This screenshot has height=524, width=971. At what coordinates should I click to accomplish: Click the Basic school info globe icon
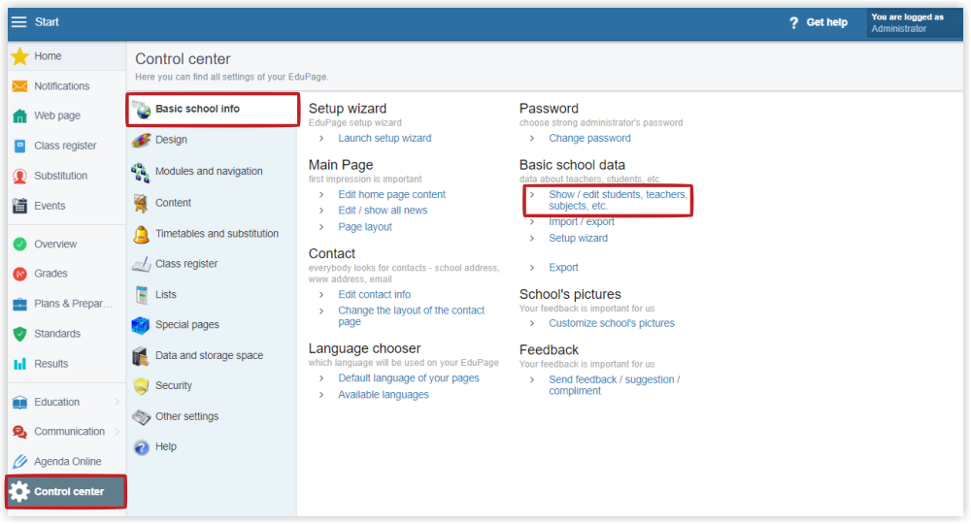click(142, 110)
